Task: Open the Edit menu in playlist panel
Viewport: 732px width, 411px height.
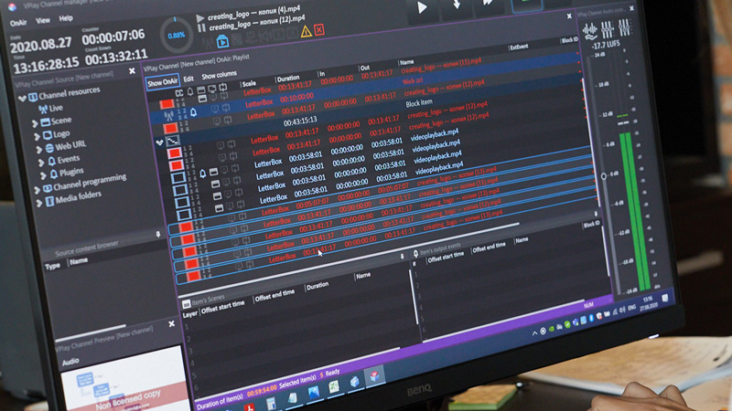Action: (x=188, y=79)
